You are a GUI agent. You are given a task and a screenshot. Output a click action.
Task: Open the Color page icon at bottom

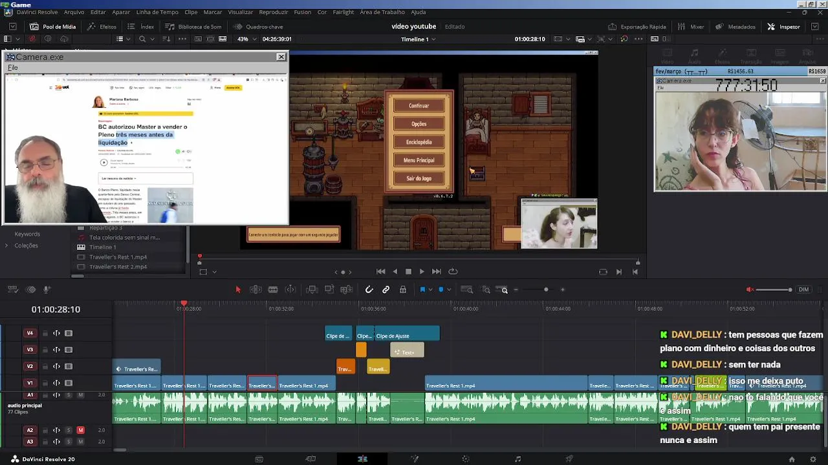(x=466, y=459)
